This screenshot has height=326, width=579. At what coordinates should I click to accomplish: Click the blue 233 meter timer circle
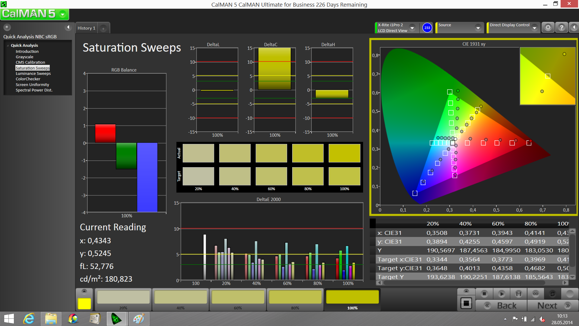[x=427, y=28]
